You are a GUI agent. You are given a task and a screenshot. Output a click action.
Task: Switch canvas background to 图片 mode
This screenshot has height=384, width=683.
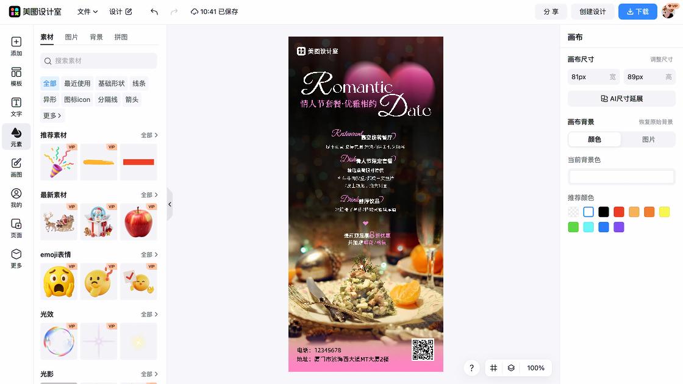[648, 140]
